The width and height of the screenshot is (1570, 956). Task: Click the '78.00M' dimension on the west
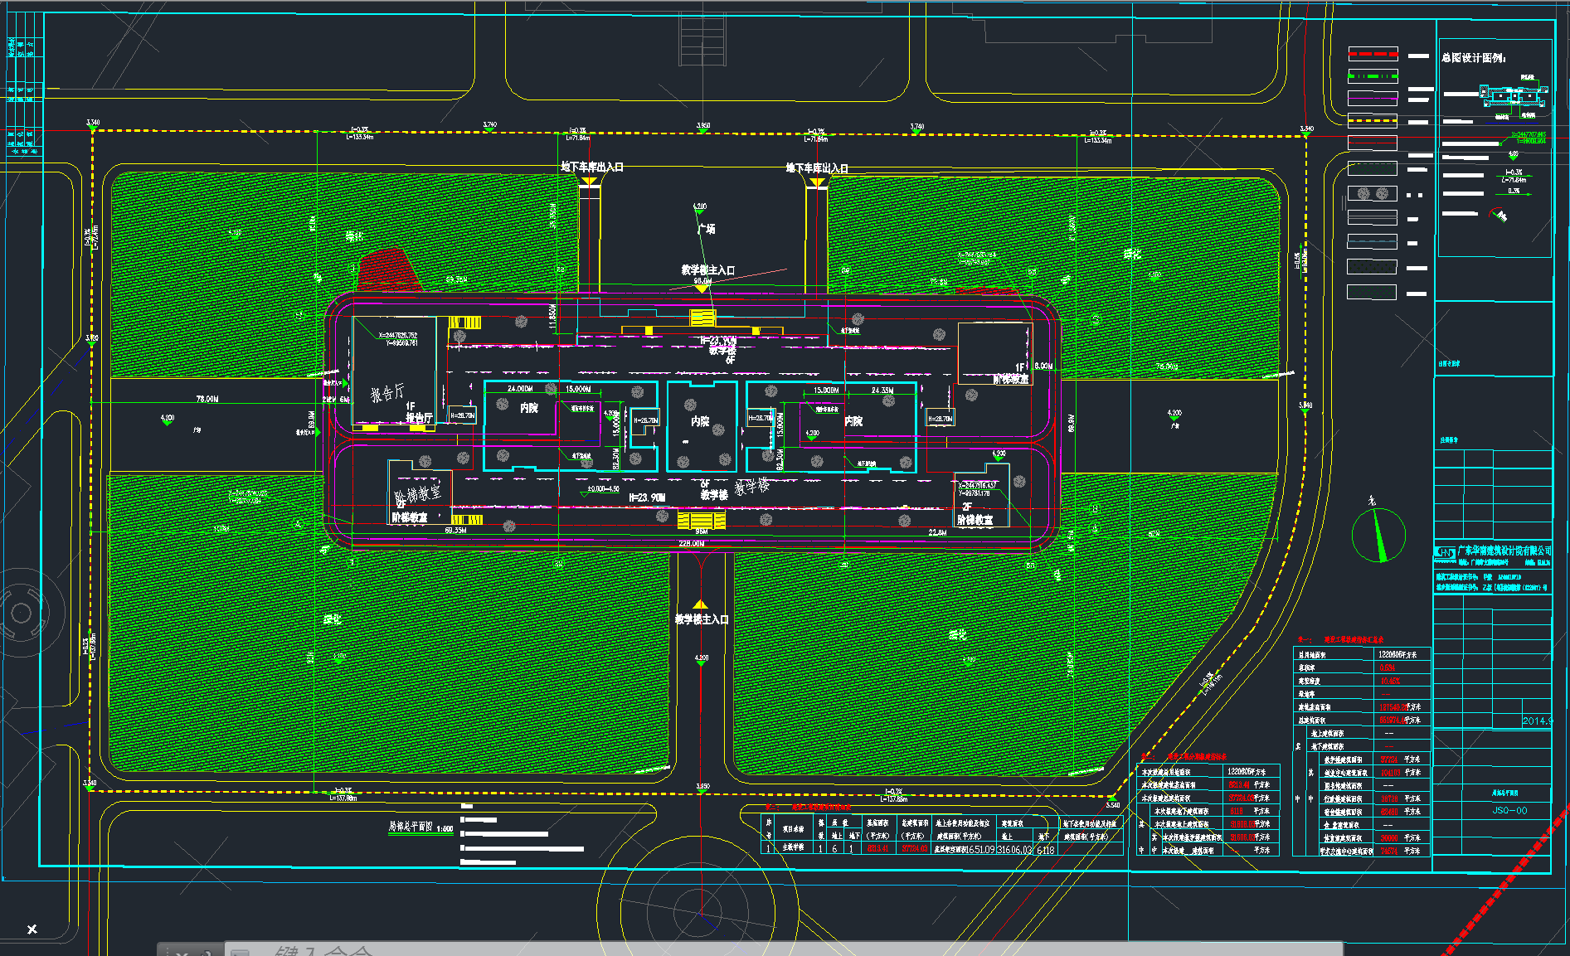tap(207, 399)
